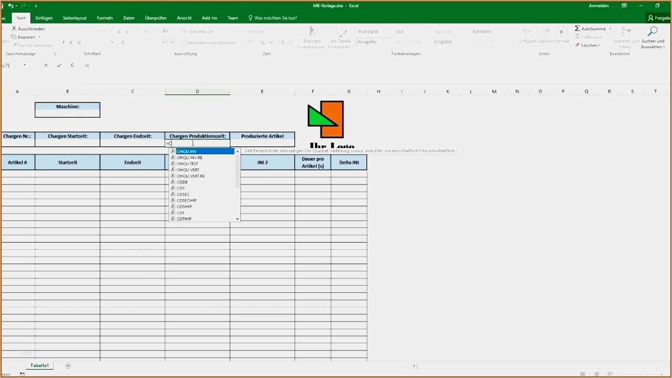This screenshot has height=378, width=672.
Task: Select the Tabelle1 sheet tab
Action: [40, 366]
